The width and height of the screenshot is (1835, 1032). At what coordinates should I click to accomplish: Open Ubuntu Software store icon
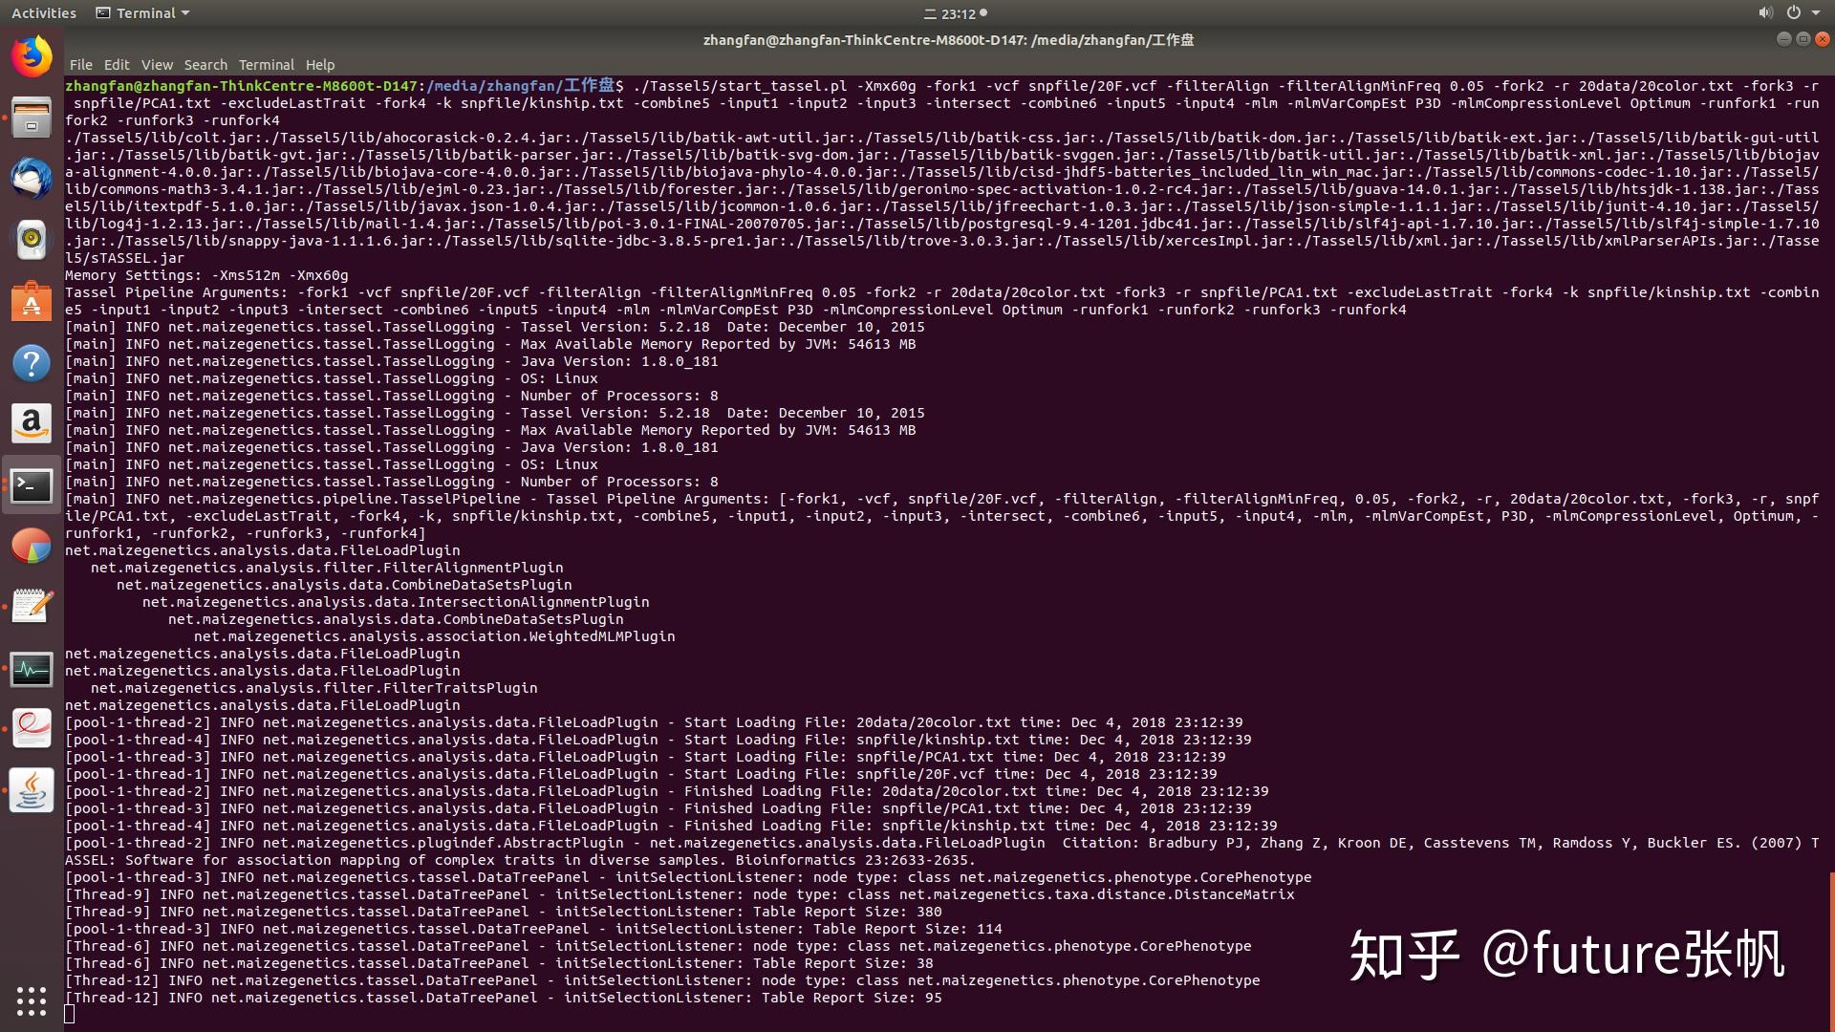[32, 302]
